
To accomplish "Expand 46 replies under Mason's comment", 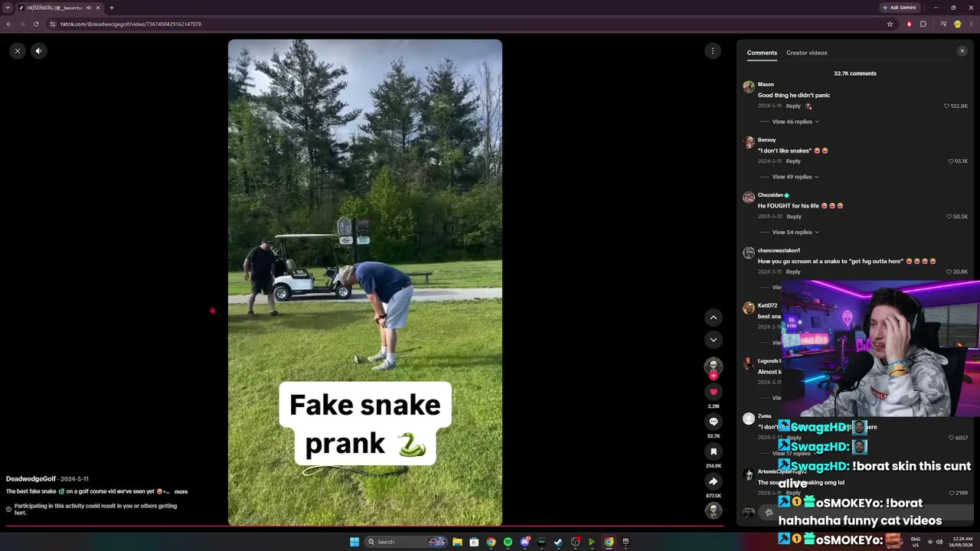I will [x=795, y=122].
